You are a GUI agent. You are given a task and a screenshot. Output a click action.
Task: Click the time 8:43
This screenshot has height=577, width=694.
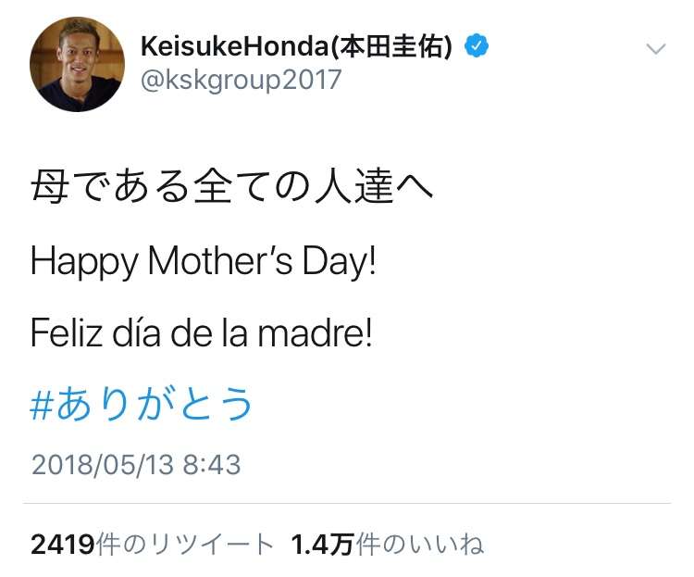pos(212,465)
